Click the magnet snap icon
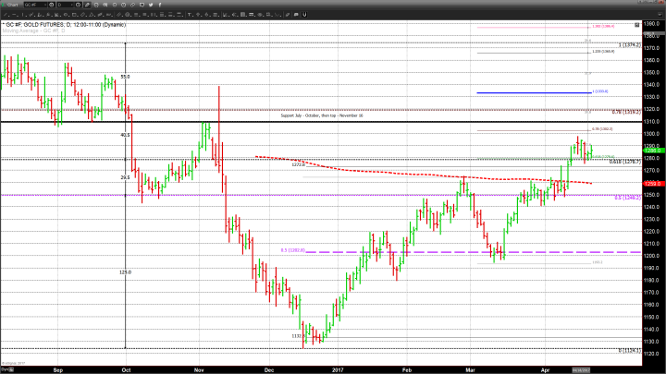This screenshot has width=666, height=374. click(x=304, y=15)
